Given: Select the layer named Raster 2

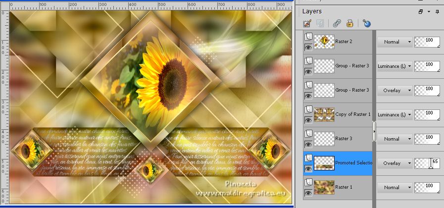Looking at the screenshot, I should click(344, 42).
